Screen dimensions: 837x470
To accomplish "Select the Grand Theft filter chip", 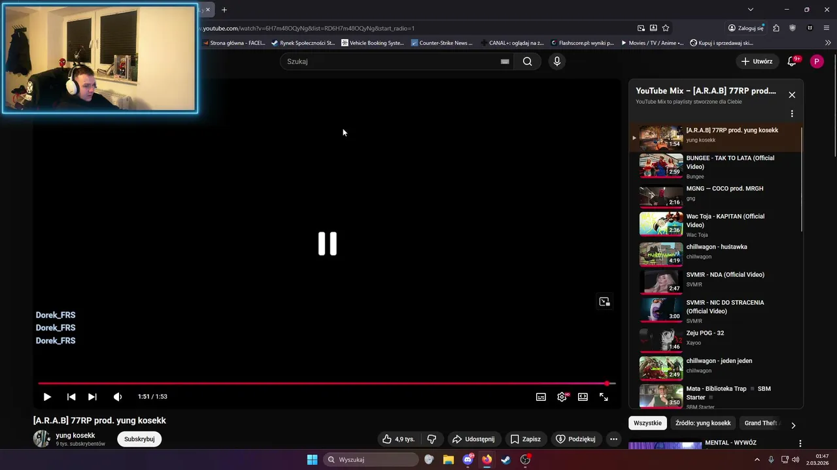I will click(x=761, y=423).
